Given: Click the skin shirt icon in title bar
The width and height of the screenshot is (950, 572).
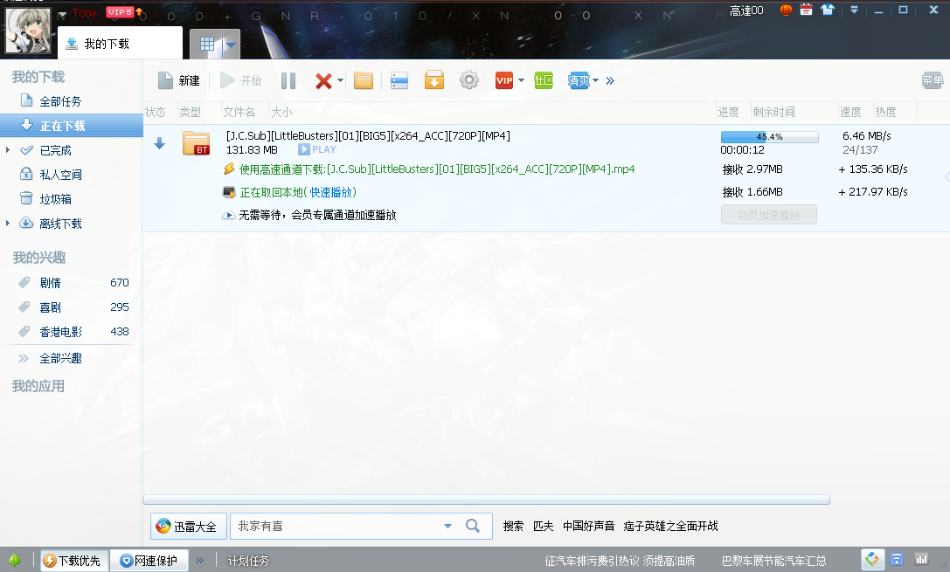Looking at the screenshot, I should (x=827, y=10).
